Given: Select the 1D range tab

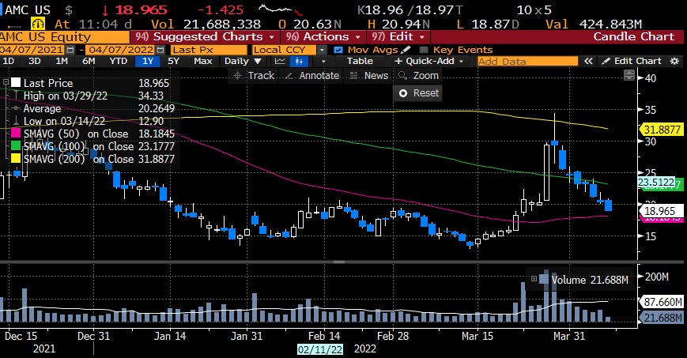Looking at the screenshot, I should pos(9,62).
